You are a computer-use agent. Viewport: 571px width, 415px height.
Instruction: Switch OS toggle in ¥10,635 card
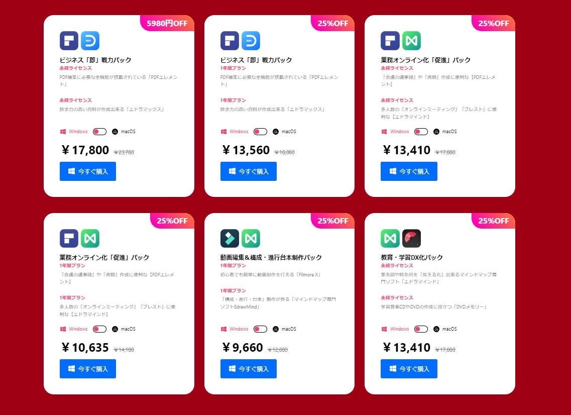point(99,329)
